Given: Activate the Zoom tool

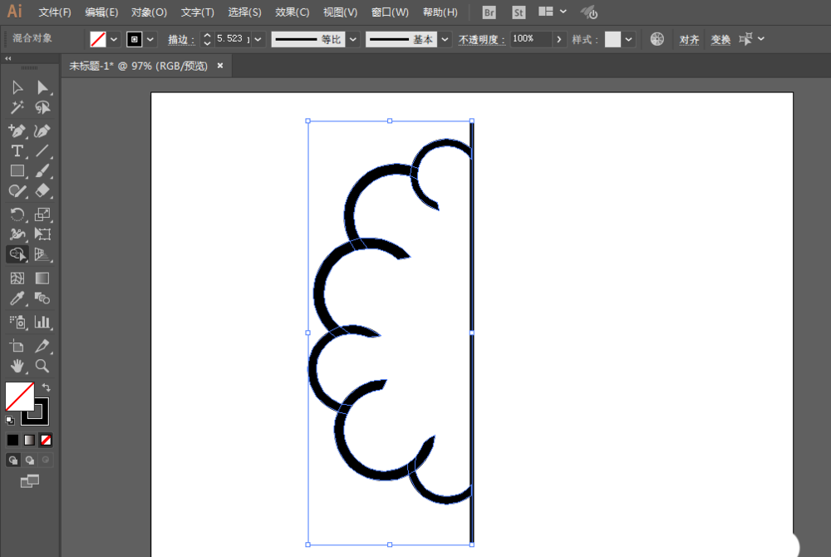Looking at the screenshot, I should click(x=42, y=366).
